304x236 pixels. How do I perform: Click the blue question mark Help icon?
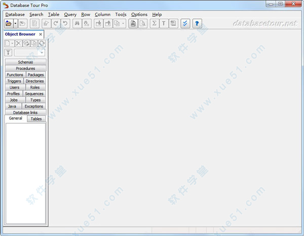[197, 24]
